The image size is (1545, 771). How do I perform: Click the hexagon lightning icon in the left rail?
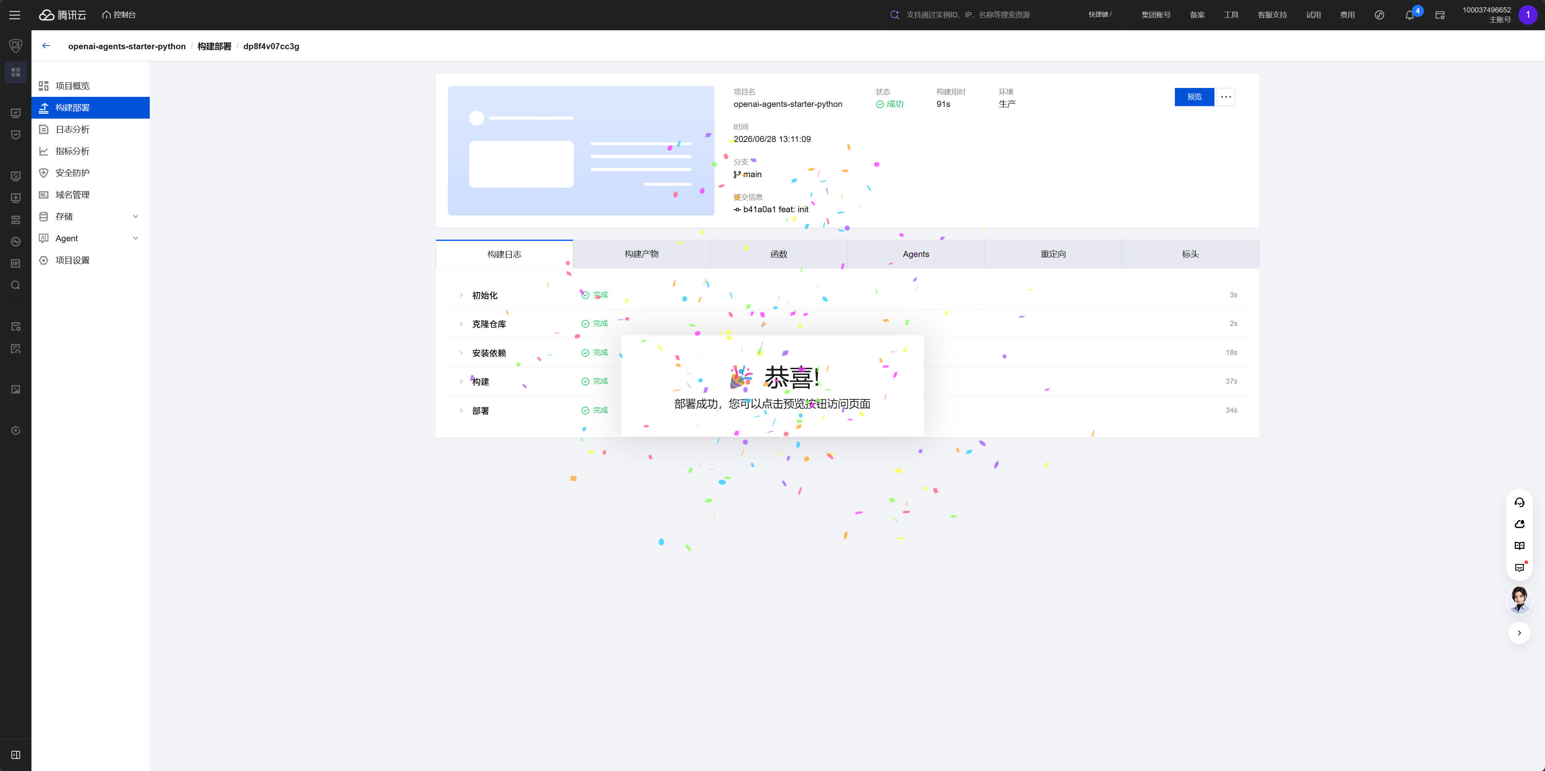16,430
